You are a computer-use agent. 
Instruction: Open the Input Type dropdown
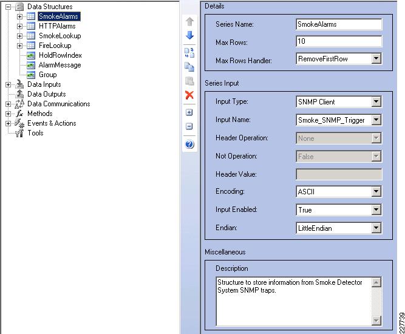376,102
